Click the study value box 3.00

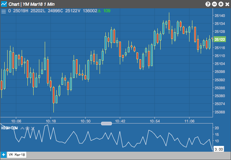tap(219, 149)
